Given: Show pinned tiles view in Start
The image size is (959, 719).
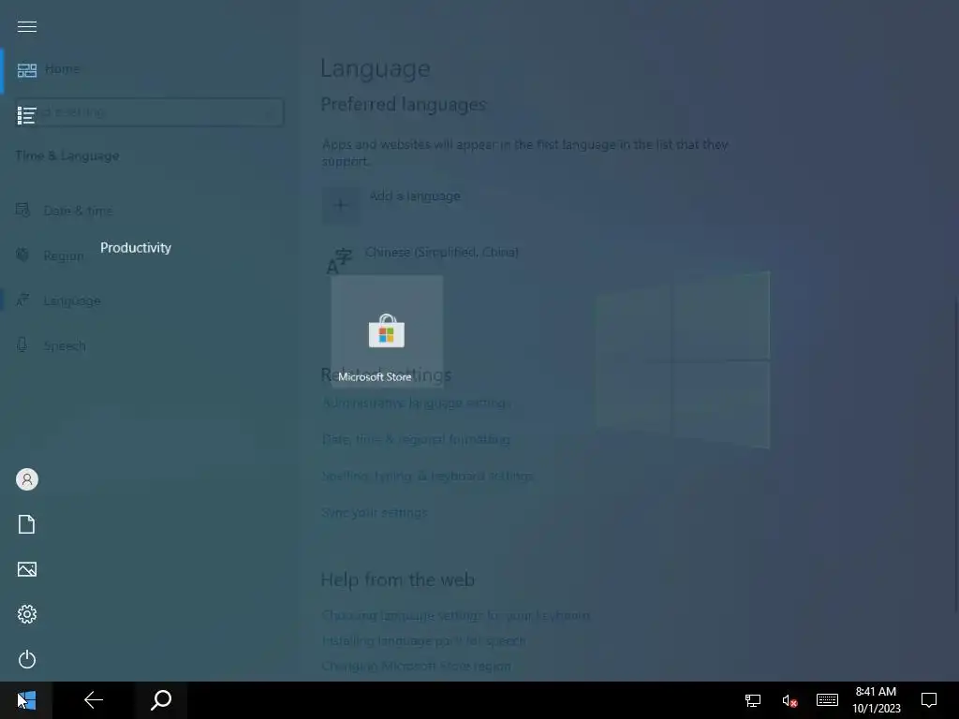Looking at the screenshot, I should 27,70.
